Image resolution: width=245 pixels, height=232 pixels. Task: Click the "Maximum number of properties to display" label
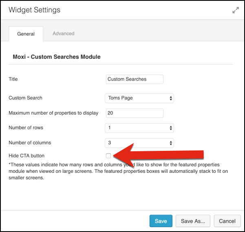click(x=53, y=113)
